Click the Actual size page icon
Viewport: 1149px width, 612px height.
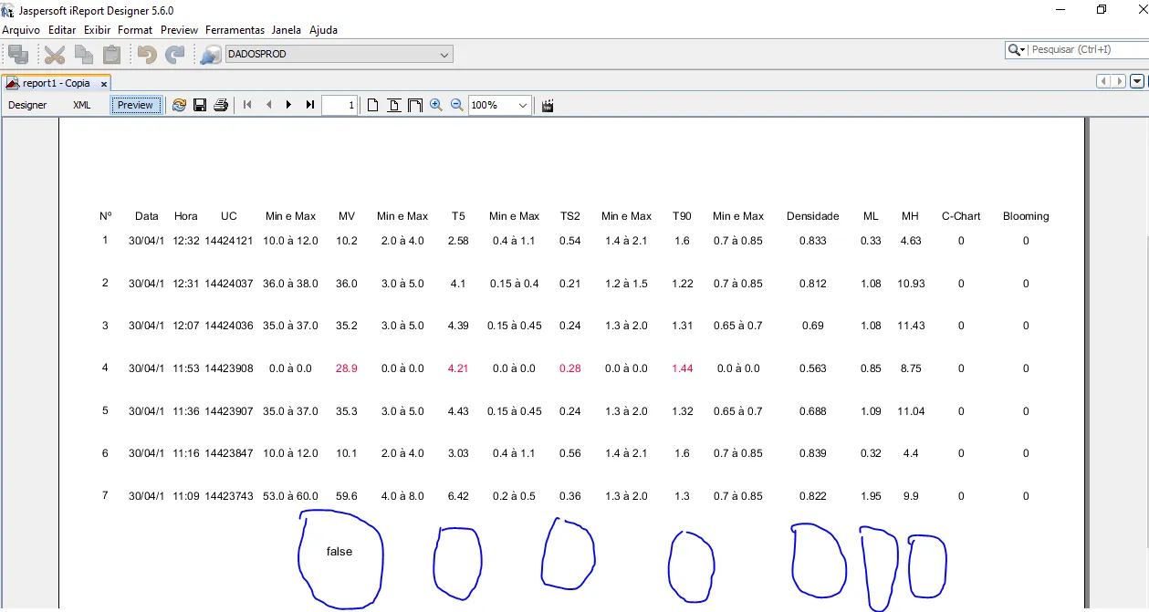tap(373, 105)
